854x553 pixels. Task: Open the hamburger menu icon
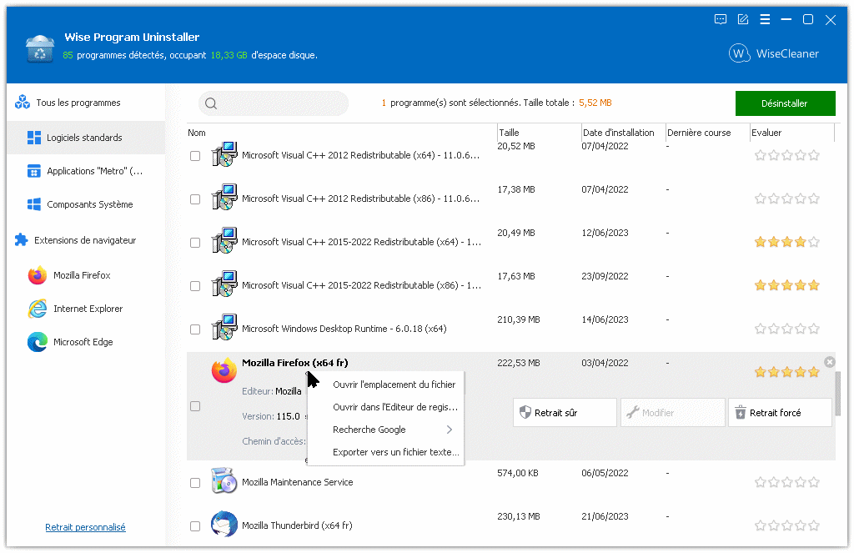pos(765,20)
